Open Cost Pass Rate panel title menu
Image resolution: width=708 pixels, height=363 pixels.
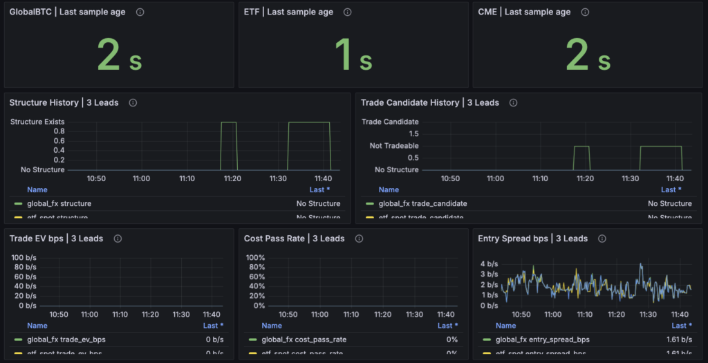point(294,239)
